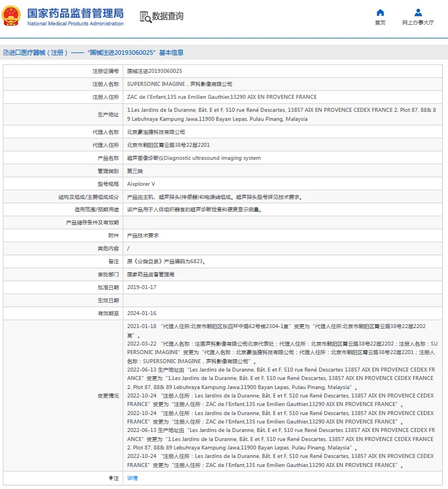The width and height of the screenshot is (448, 489).
Task: Click the 注册人名称 label cell
Action: (63, 84)
